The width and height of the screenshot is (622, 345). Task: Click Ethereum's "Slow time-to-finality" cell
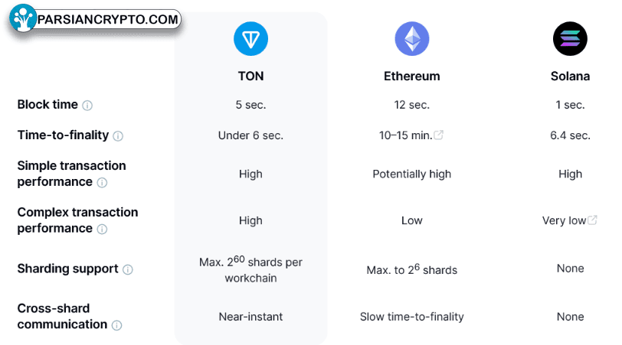411,317
